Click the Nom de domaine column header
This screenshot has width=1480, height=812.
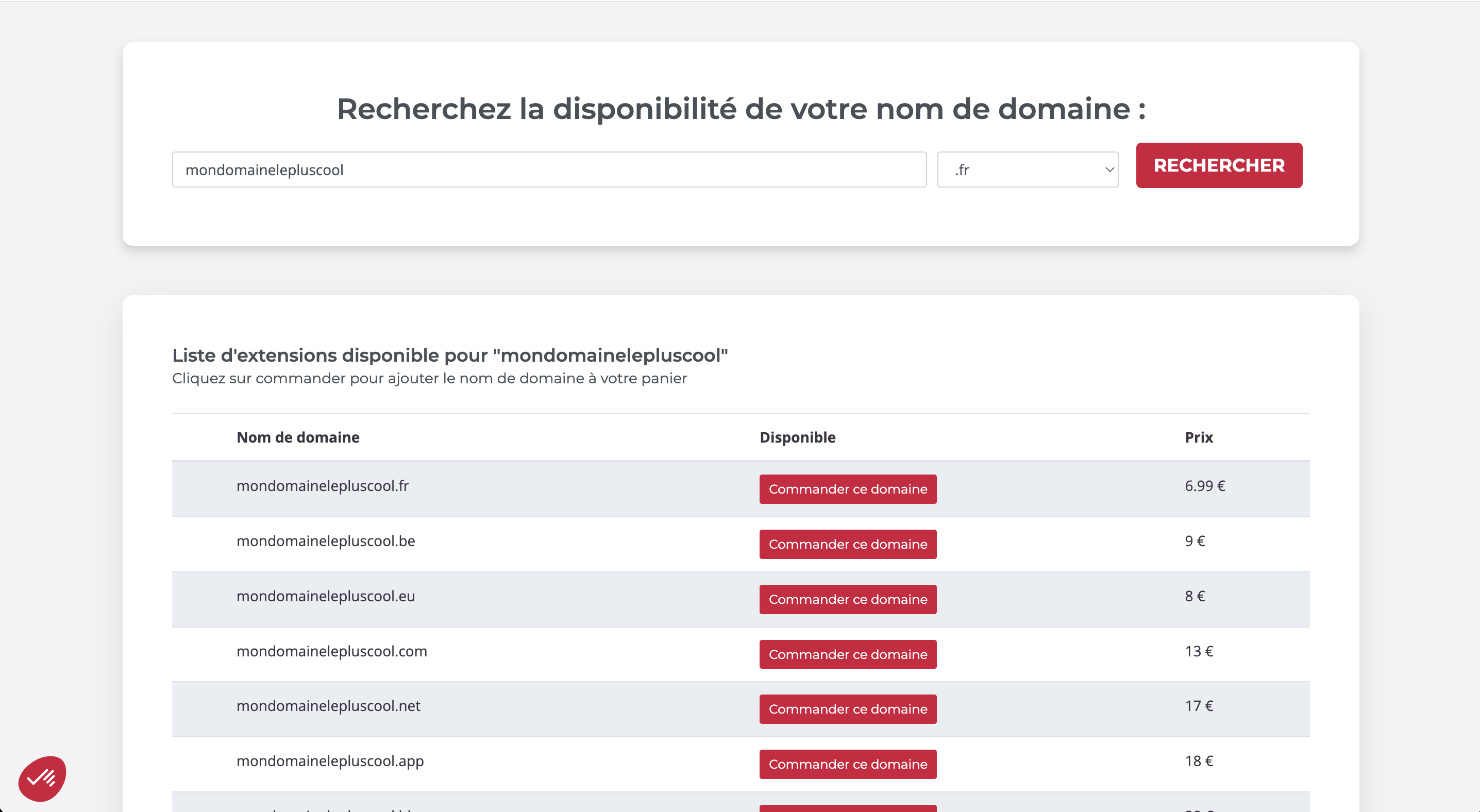(x=298, y=437)
